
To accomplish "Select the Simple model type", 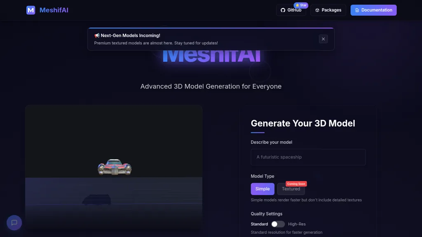I will [x=263, y=189].
